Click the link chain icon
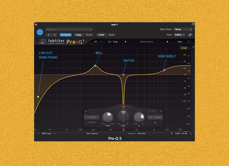Viewport: 229px width, 166px height. point(190,35)
